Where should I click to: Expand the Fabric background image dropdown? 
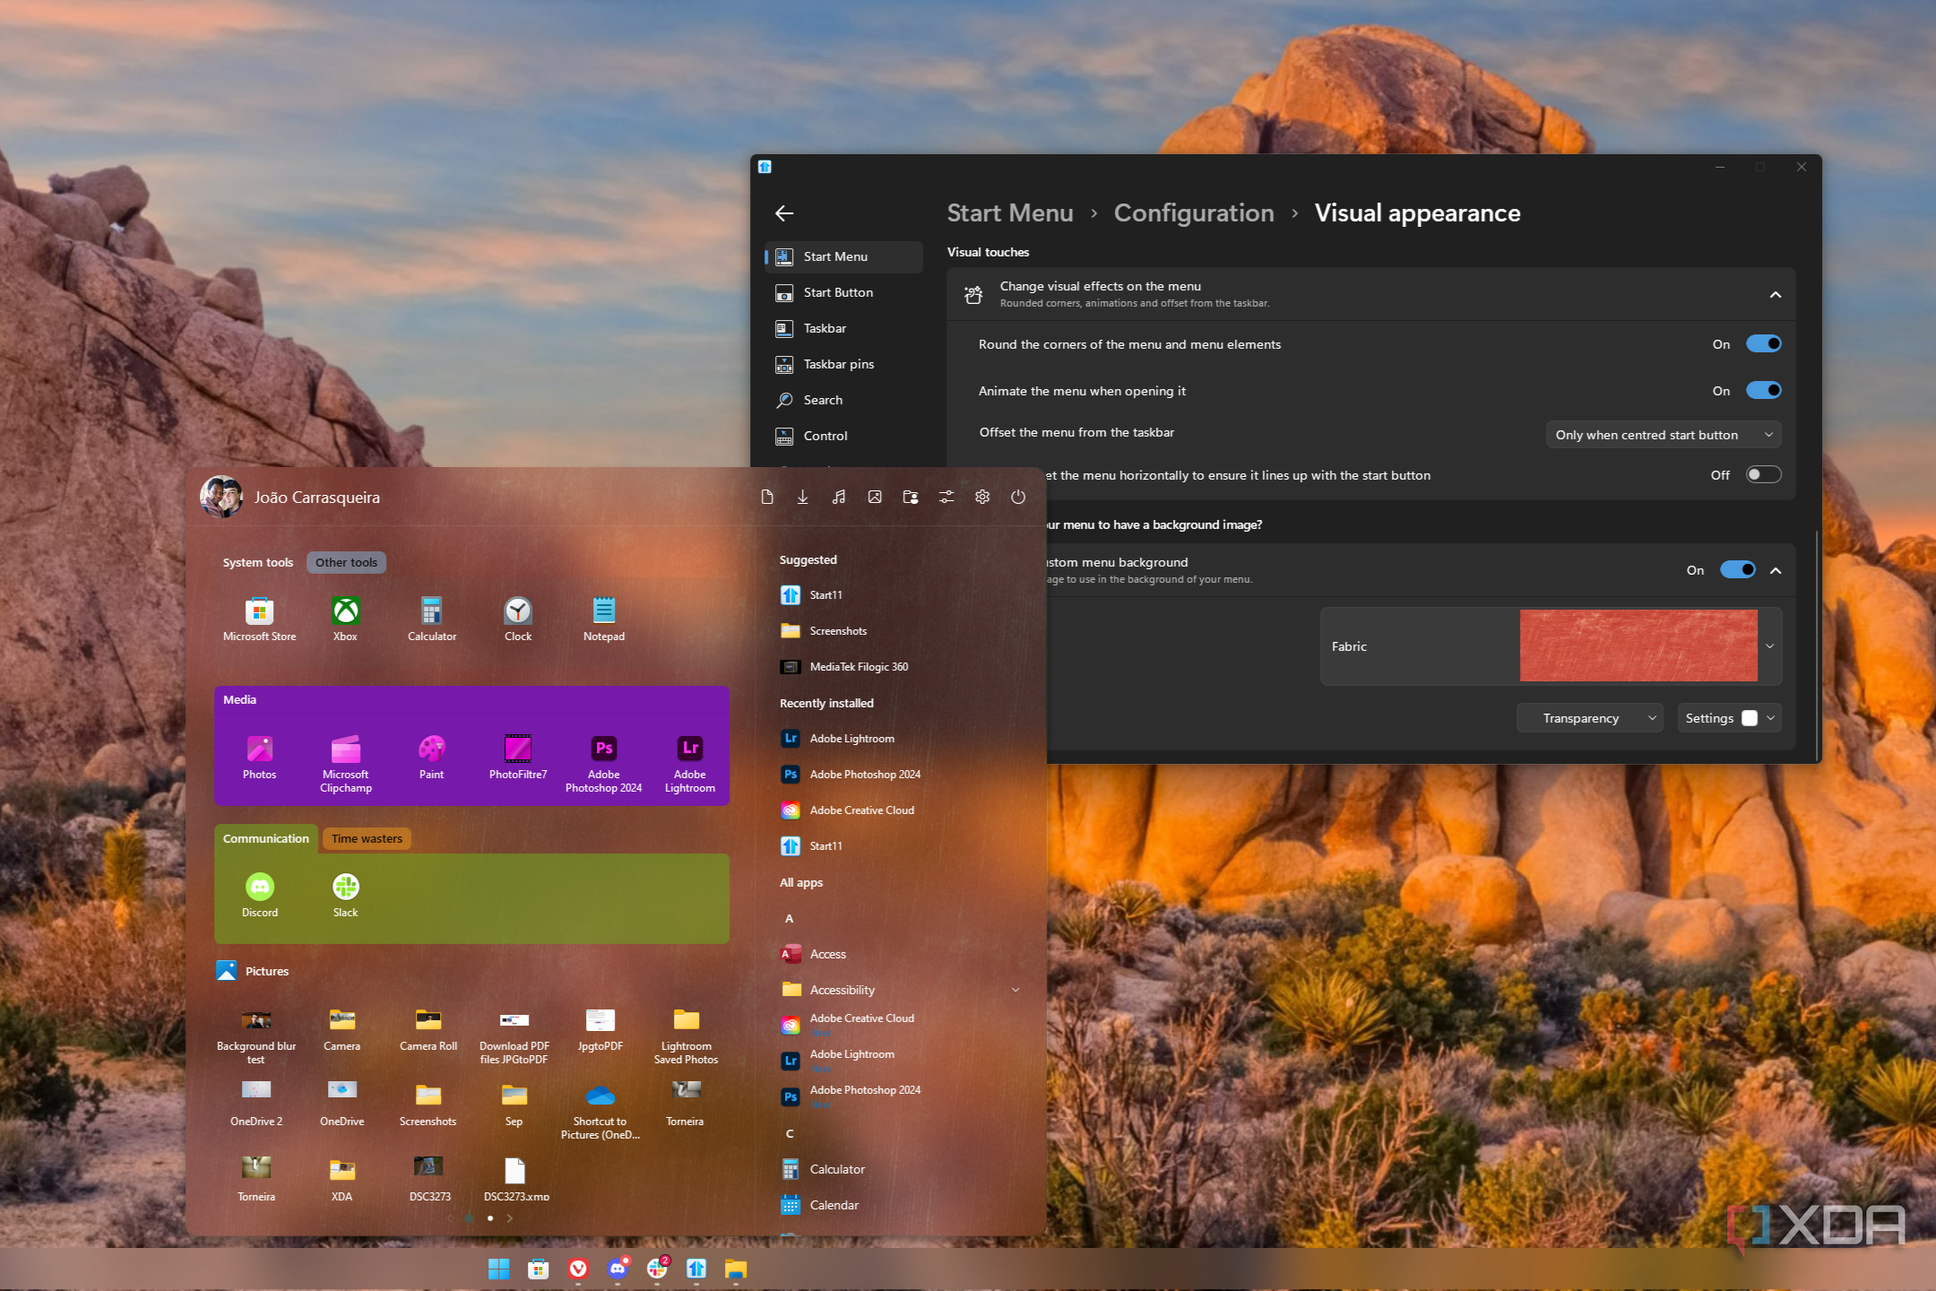[1769, 646]
